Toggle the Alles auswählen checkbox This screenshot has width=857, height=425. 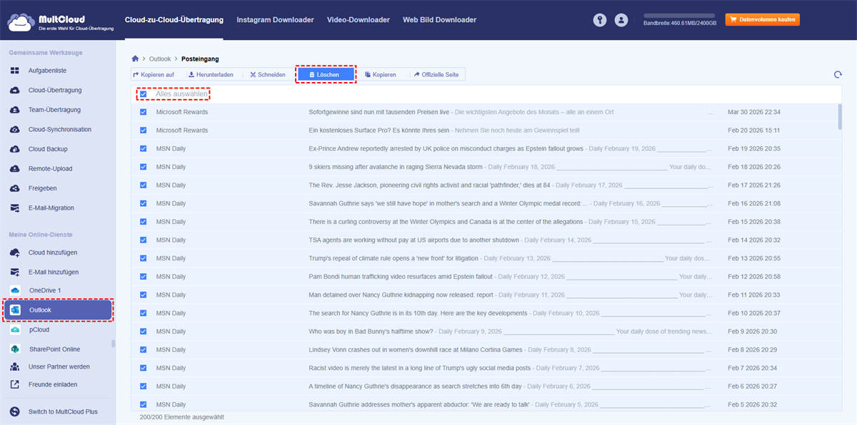click(x=144, y=94)
